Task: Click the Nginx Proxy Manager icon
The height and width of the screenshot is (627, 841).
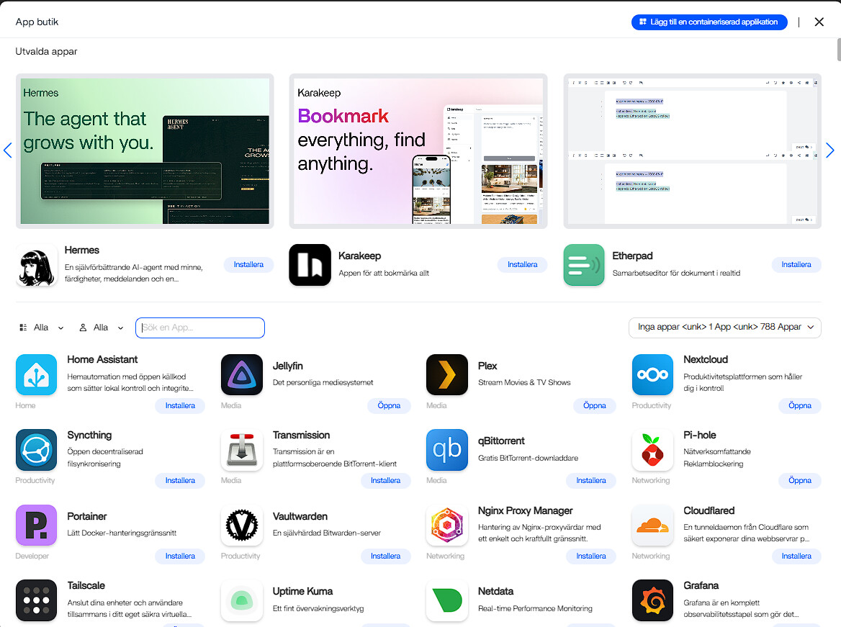Action: (447, 525)
